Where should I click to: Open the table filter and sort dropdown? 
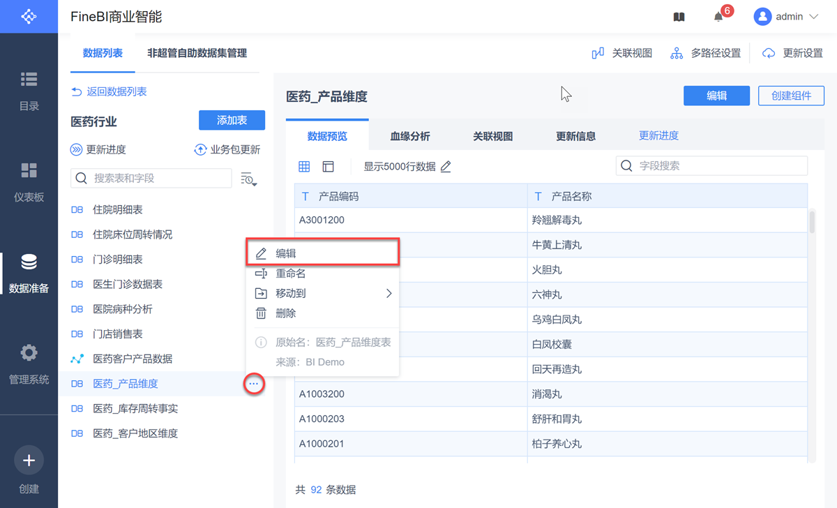249,179
